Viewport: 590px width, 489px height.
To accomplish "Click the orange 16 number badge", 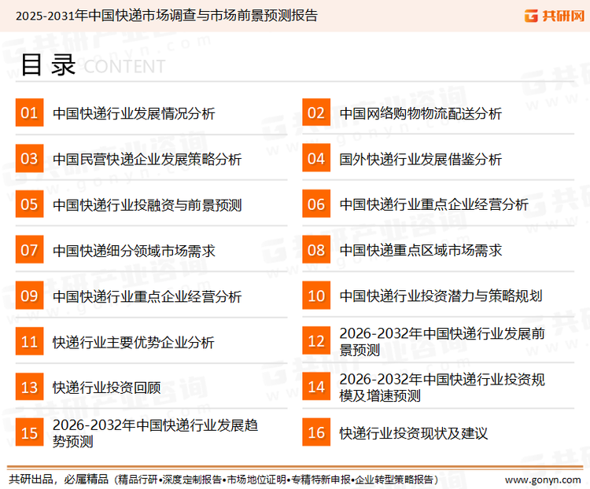I will coord(316,432).
